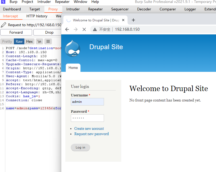Viewport: 216px width, 172px height.
Task: Click the Content-Type header line
Action: (33, 72)
